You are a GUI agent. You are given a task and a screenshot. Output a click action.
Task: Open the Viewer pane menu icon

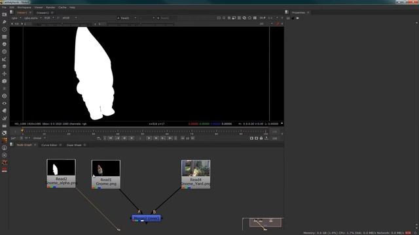pyautogui.click(x=12, y=12)
